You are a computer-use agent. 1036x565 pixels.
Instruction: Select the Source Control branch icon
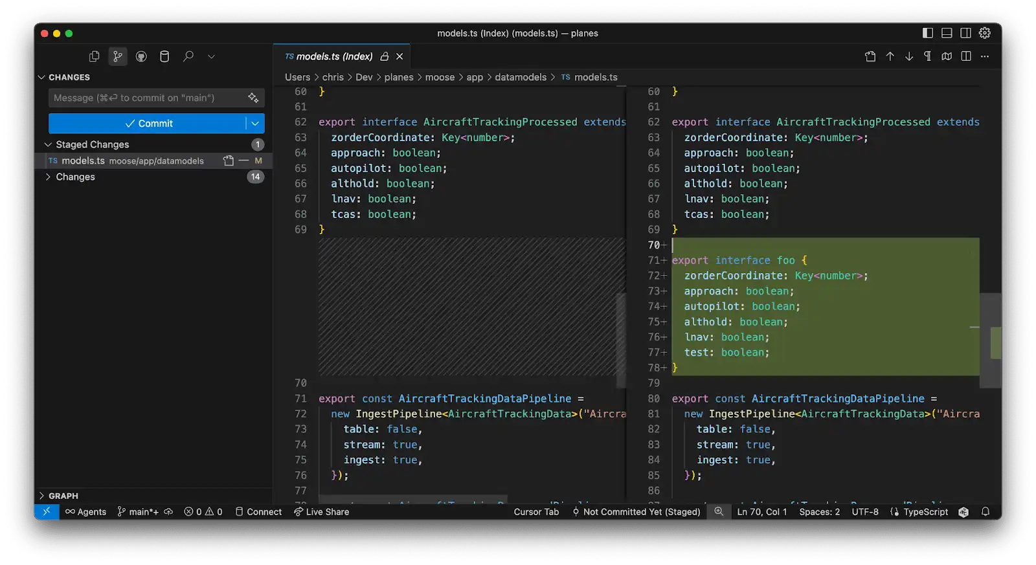(117, 56)
